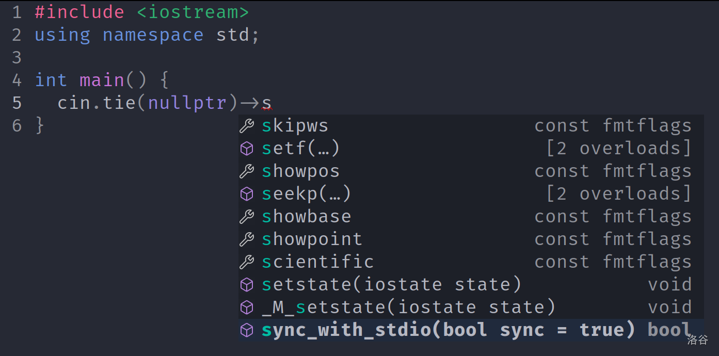Click the wrench icon beside scientific
Screen dimensions: 719x356
tap(247, 262)
